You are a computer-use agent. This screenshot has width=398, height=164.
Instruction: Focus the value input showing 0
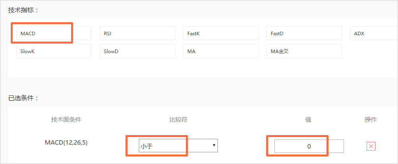[309, 146]
